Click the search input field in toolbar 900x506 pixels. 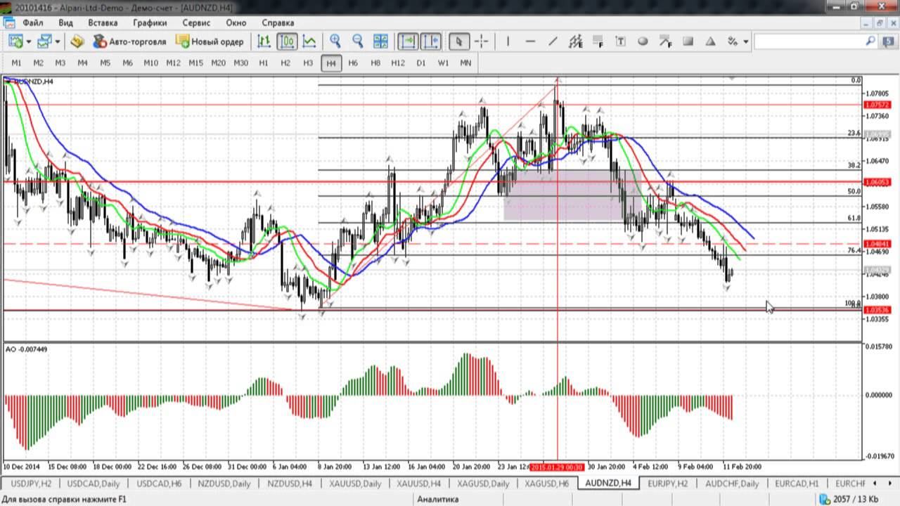[809, 41]
